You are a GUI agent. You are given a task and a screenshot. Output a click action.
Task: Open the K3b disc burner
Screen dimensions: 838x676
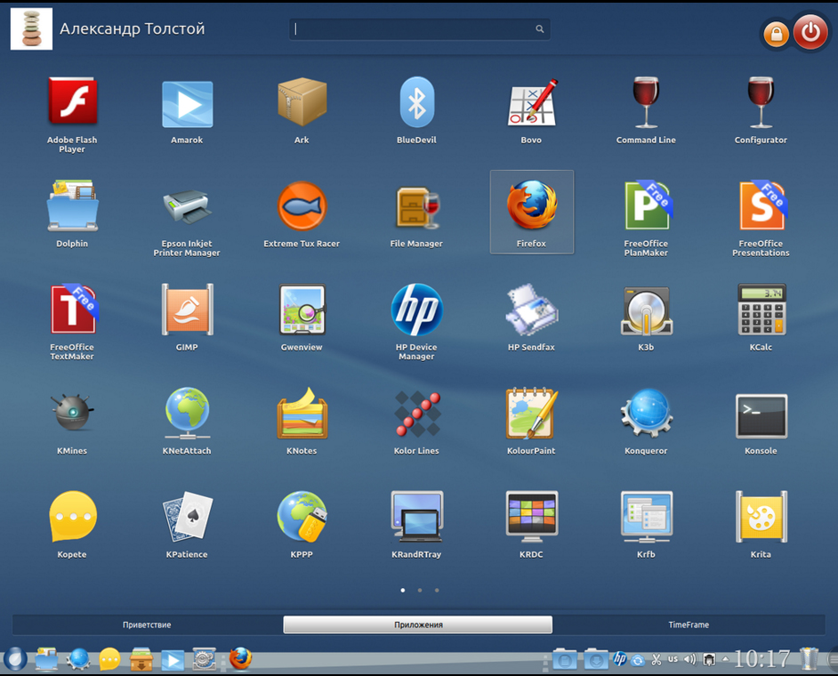(x=646, y=310)
